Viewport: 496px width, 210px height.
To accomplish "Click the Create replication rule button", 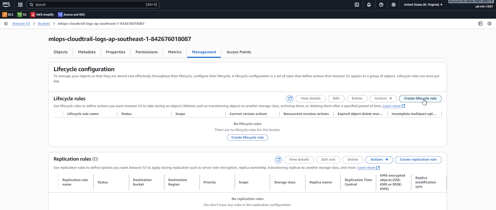I will pyautogui.click(x=418, y=160).
